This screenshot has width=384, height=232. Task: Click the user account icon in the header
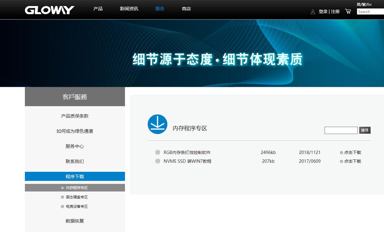(x=313, y=12)
